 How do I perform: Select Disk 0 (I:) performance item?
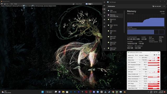tap(115, 21)
